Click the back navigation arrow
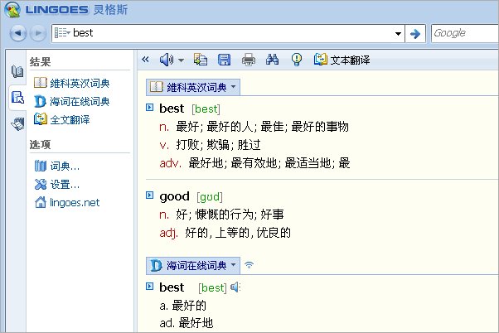 point(19,33)
